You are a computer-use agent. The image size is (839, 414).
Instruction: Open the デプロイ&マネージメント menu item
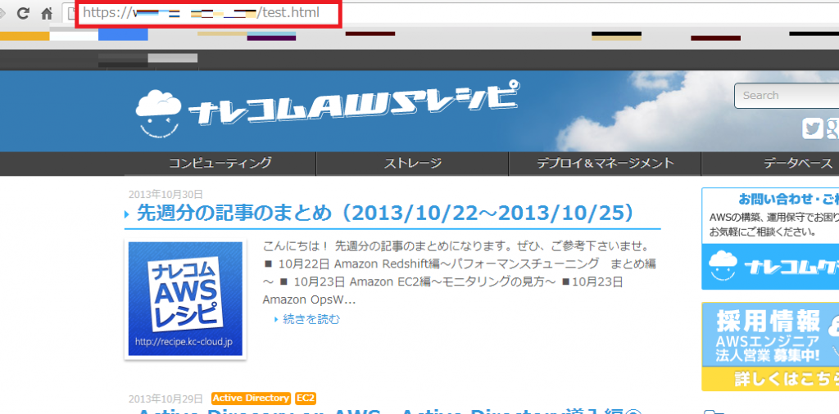coord(605,164)
